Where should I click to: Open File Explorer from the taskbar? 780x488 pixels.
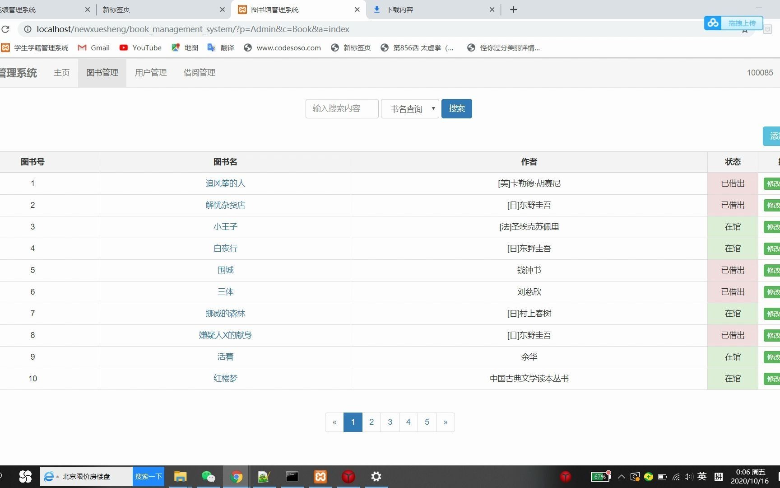[180, 476]
